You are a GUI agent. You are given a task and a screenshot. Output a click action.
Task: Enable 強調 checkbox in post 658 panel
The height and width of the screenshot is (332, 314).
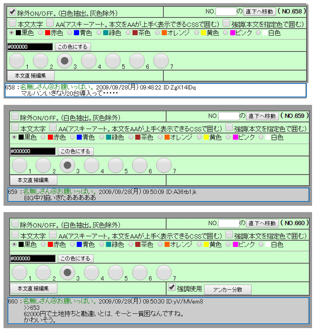(x=226, y=23)
